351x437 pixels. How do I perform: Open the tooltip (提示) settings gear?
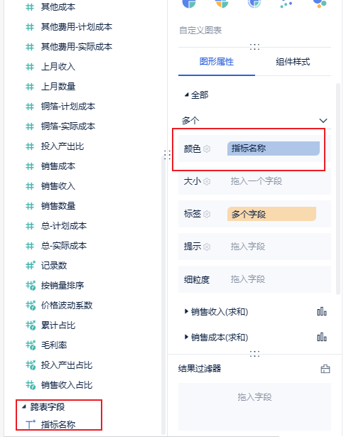pyautogui.click(x=207, y=247)
